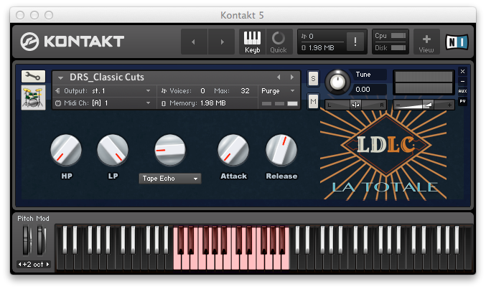Click the Max voices value 32
Image resolution: width=486 pixels, height=289 pixels.
tap(245, 91)
